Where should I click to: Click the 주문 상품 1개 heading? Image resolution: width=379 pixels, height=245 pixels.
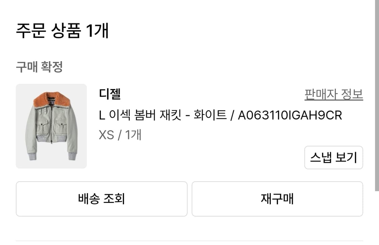tap(62, 31)
